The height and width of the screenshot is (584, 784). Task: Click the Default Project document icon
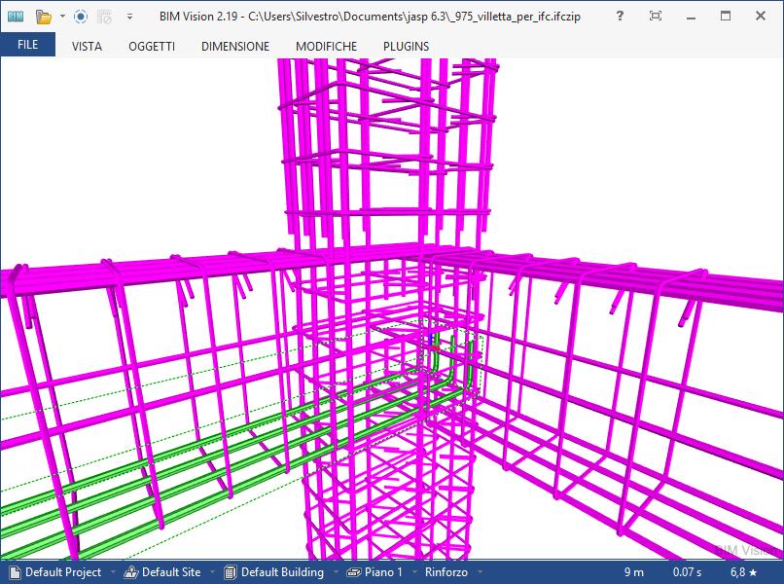point(15,572)
